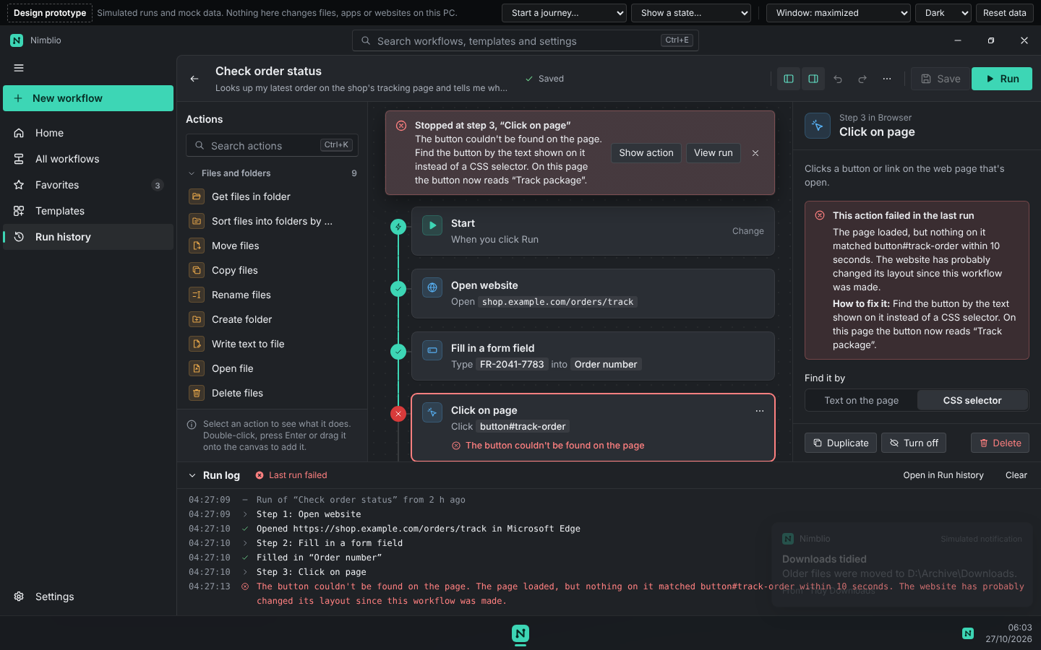Select the Create folder action icon
Screen dimensions: 1041x650
point(197,319)
